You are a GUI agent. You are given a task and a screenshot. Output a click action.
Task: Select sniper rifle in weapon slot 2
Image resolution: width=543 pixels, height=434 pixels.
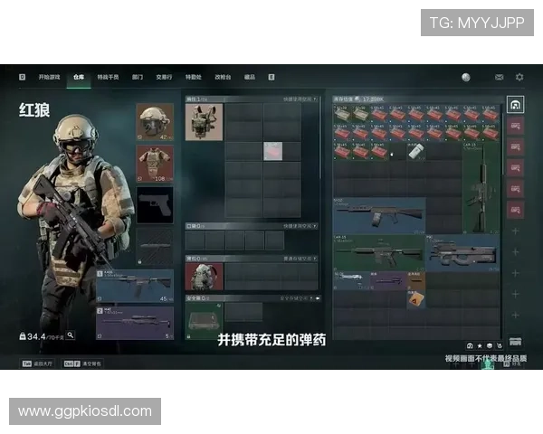135,323
